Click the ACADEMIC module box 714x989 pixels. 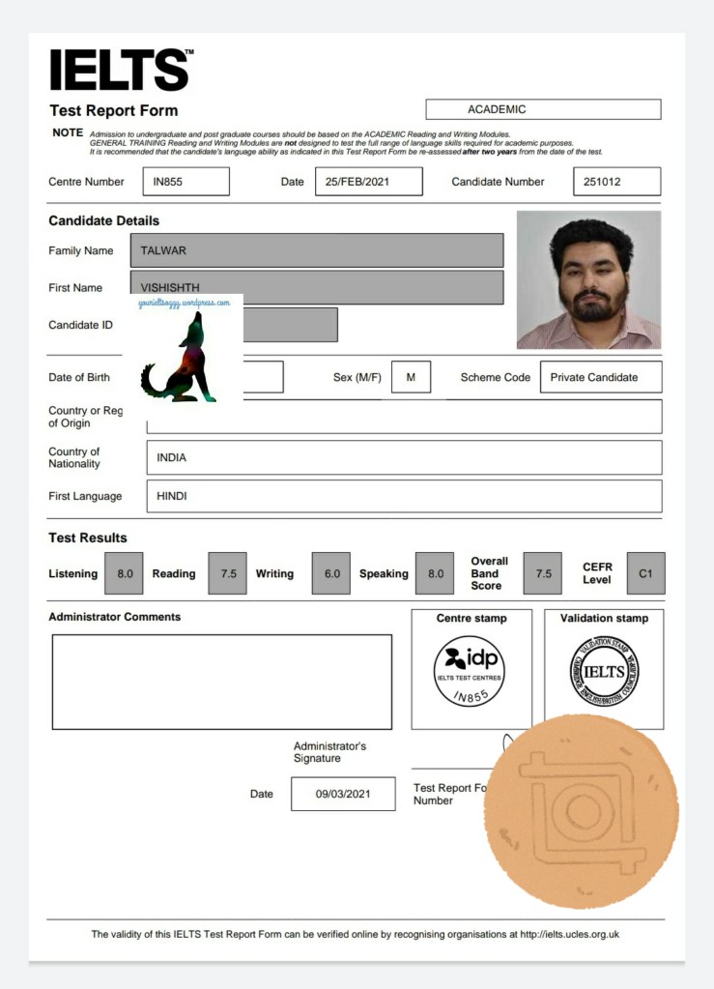[543, 109]
